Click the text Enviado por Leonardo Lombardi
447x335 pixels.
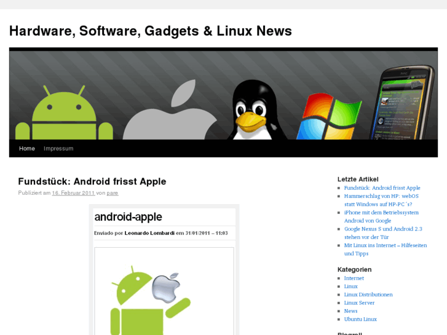(134, 233)
